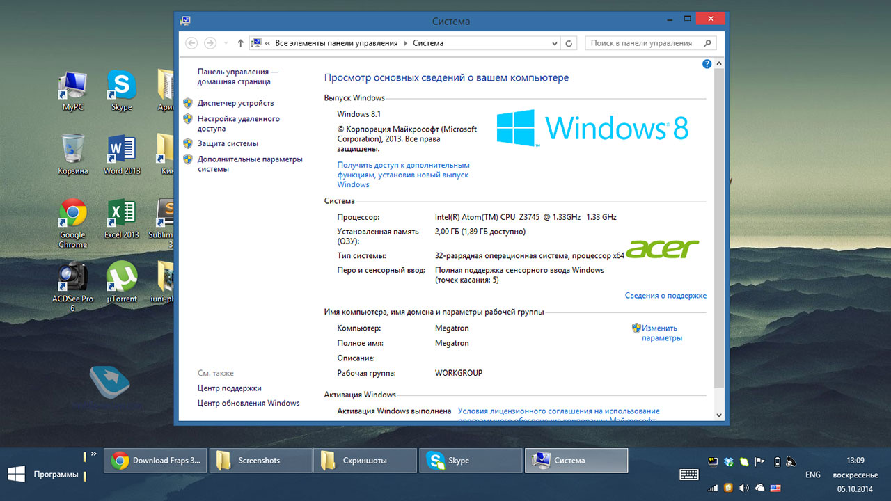The image size is (891, 501).
Task: Open Настройка удаленного доступа link
Action: tap(239, 124)
